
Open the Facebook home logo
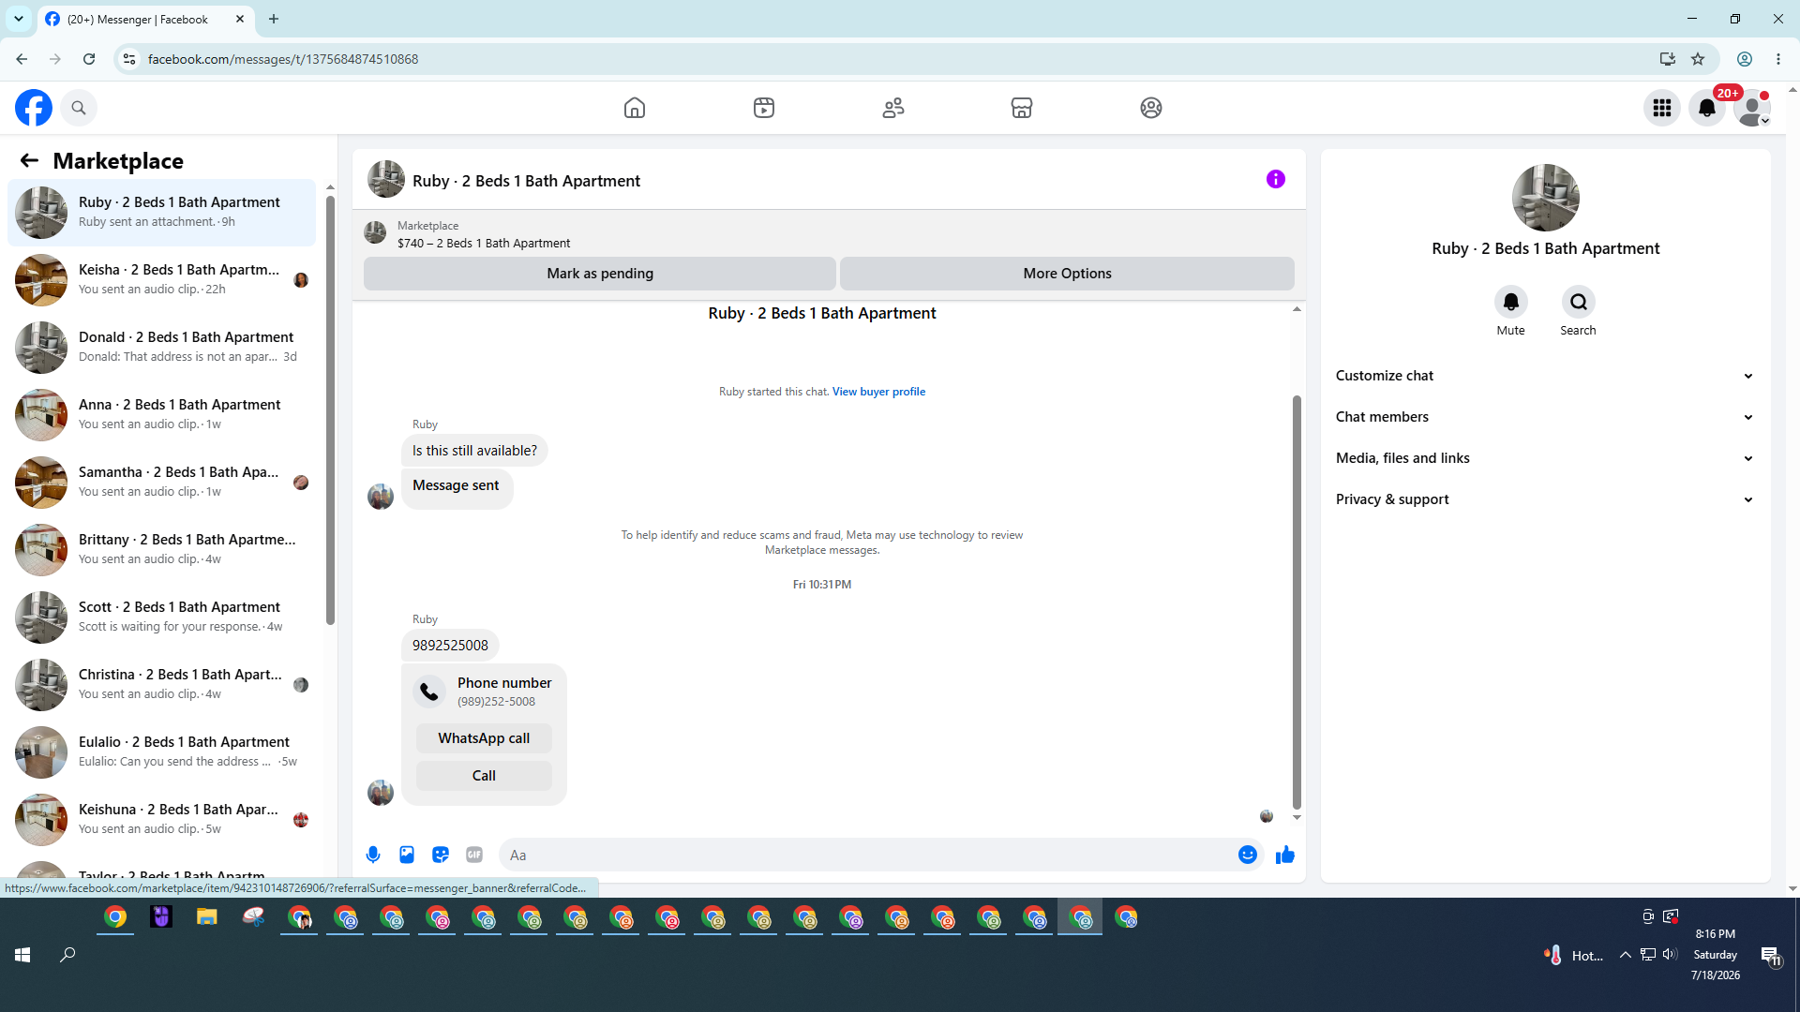coord(34,108)
